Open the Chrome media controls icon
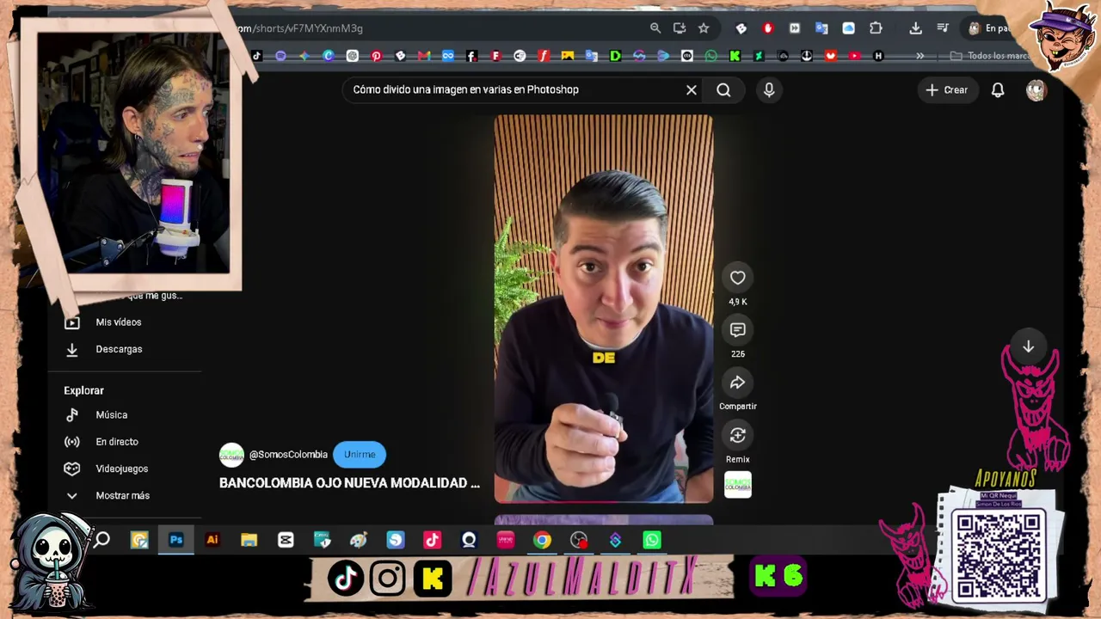This screenshot has height=619, width=1101. pos(943,28)
